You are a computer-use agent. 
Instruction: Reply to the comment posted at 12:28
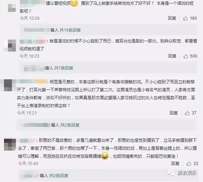click(x=172, y=18)
